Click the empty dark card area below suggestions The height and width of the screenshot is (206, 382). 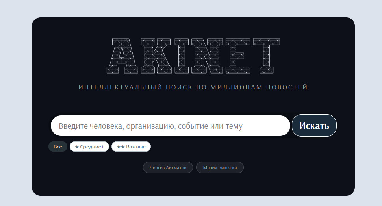pyautogui.click(x=193, y=184)
